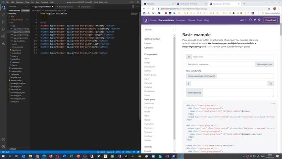Click the Download button in Bootstrap navbar
282x159 pixels.
coord(271,20)
